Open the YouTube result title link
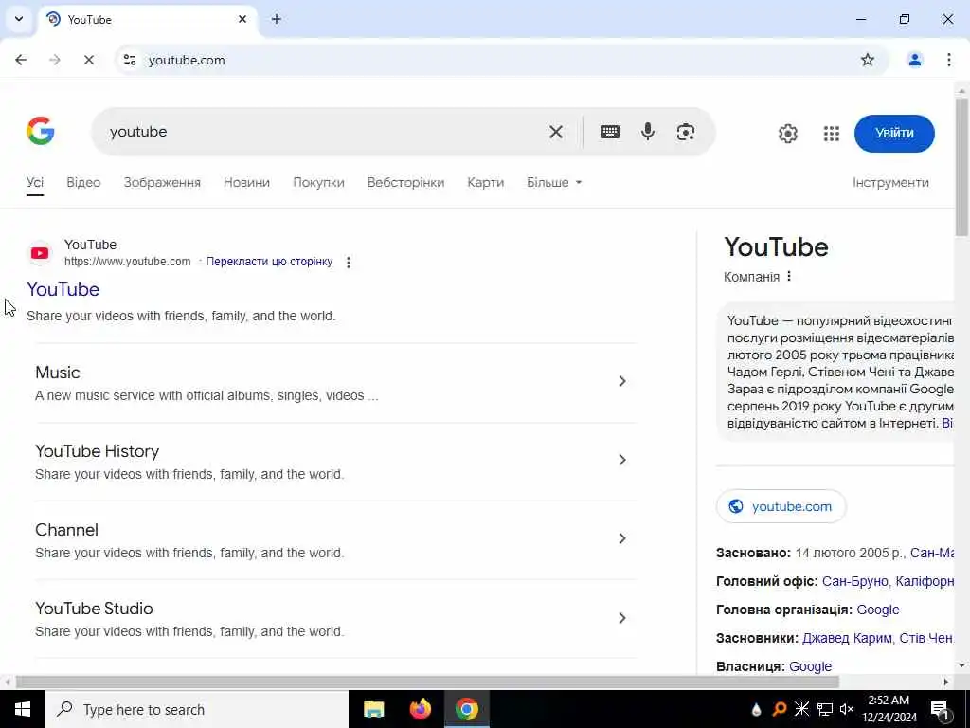This screenshot has height=728, width=970. point(63,289)
